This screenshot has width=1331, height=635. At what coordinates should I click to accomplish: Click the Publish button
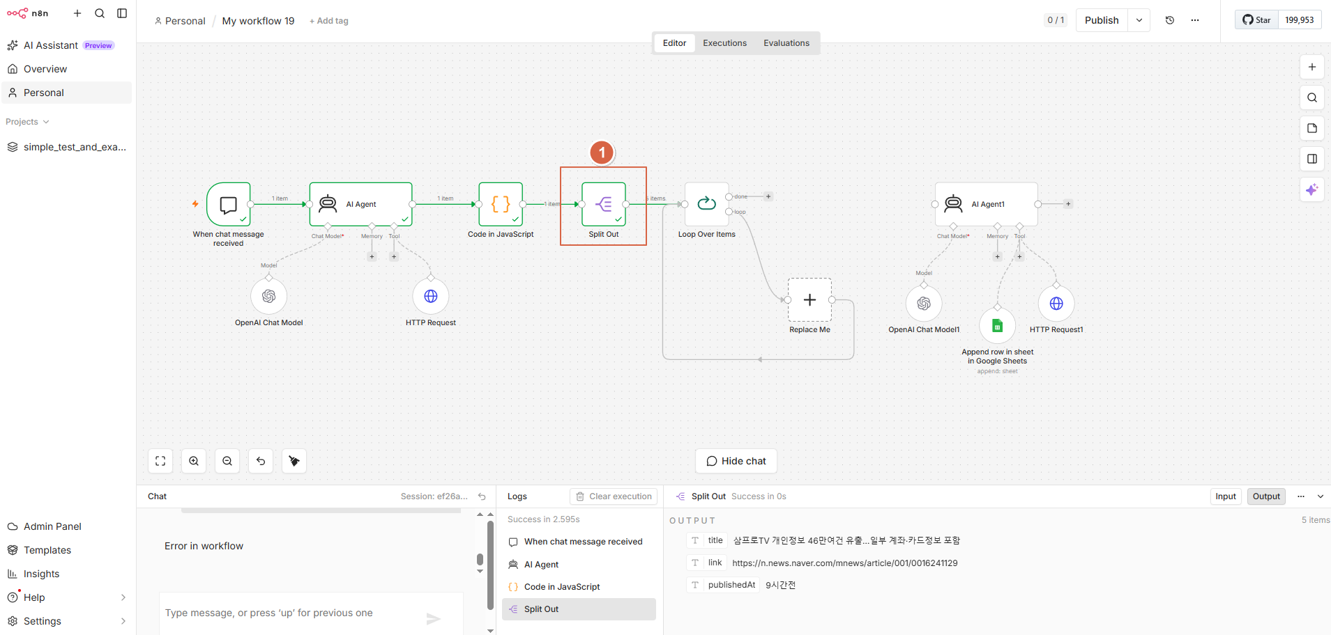coord(1102,20)
